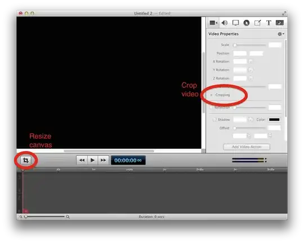Click the left stepper below Offset
Screen dimensions: 304x243
(x=249, y=135)
